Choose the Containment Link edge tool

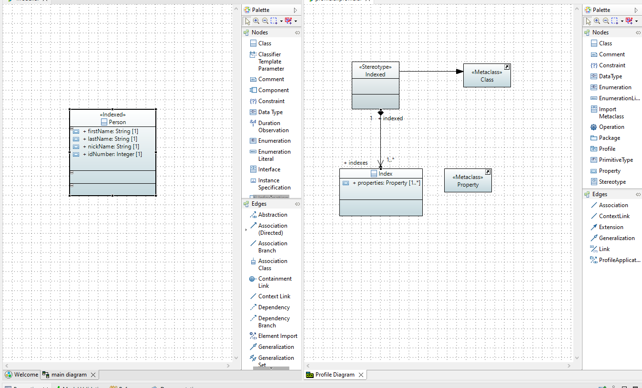tap(275, 282)
